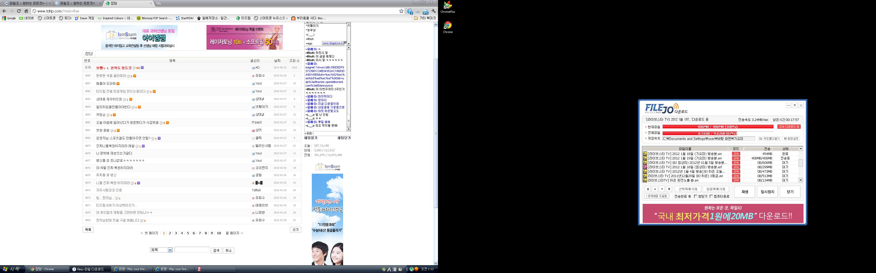Open Chrome wrench settings menu
This screenshot has height=273, width=876.
click(434, 11)
